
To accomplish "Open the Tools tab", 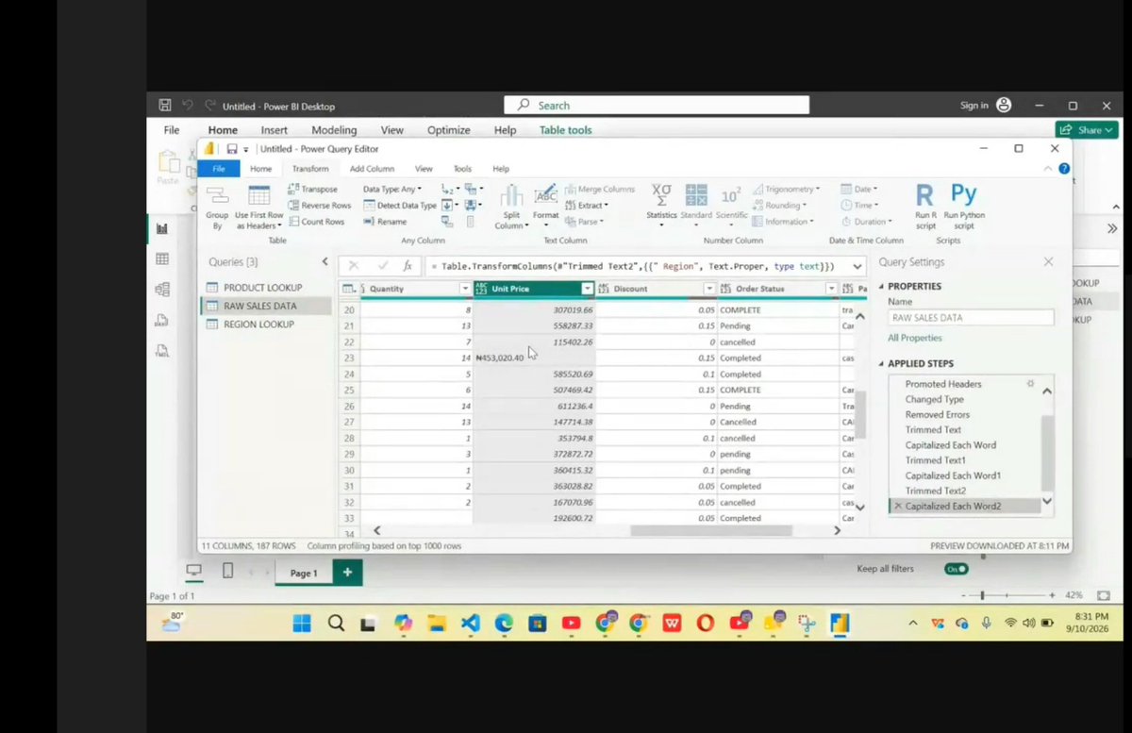I will click(x=462, y=169).
